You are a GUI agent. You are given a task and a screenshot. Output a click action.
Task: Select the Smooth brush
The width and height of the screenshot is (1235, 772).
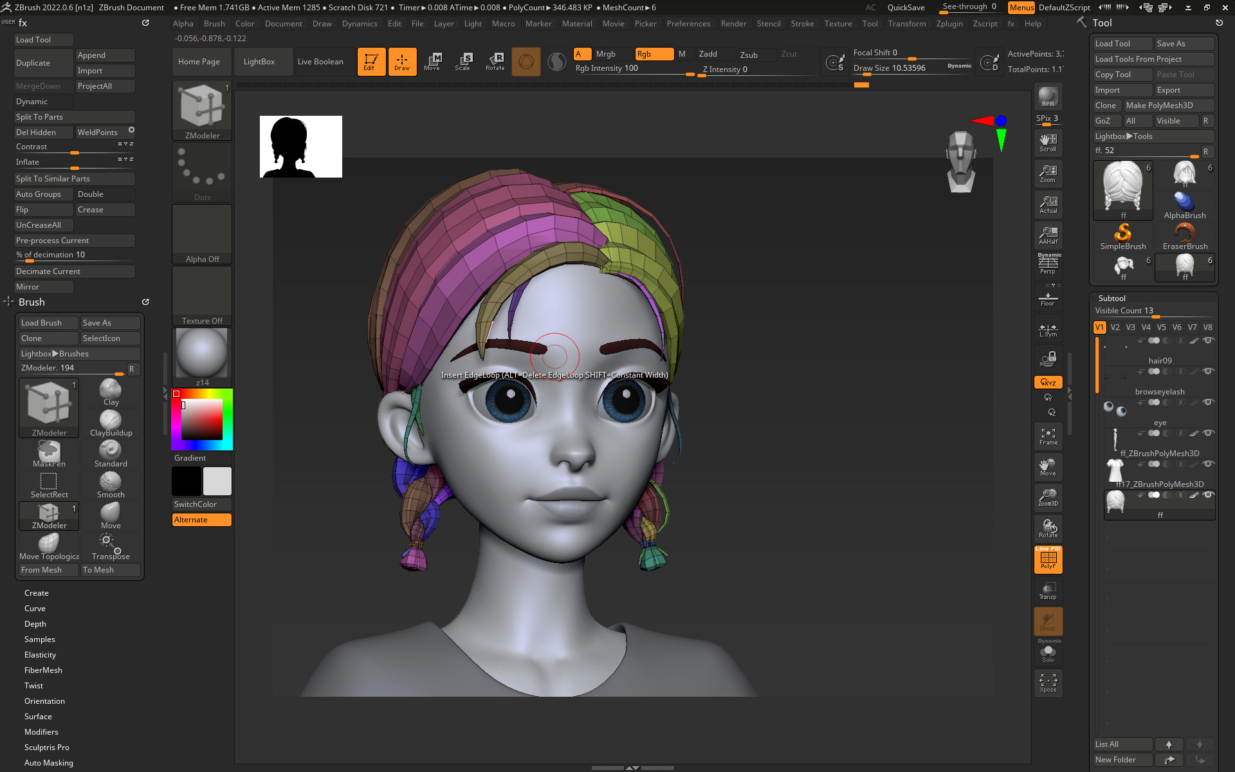coord(111,485)
